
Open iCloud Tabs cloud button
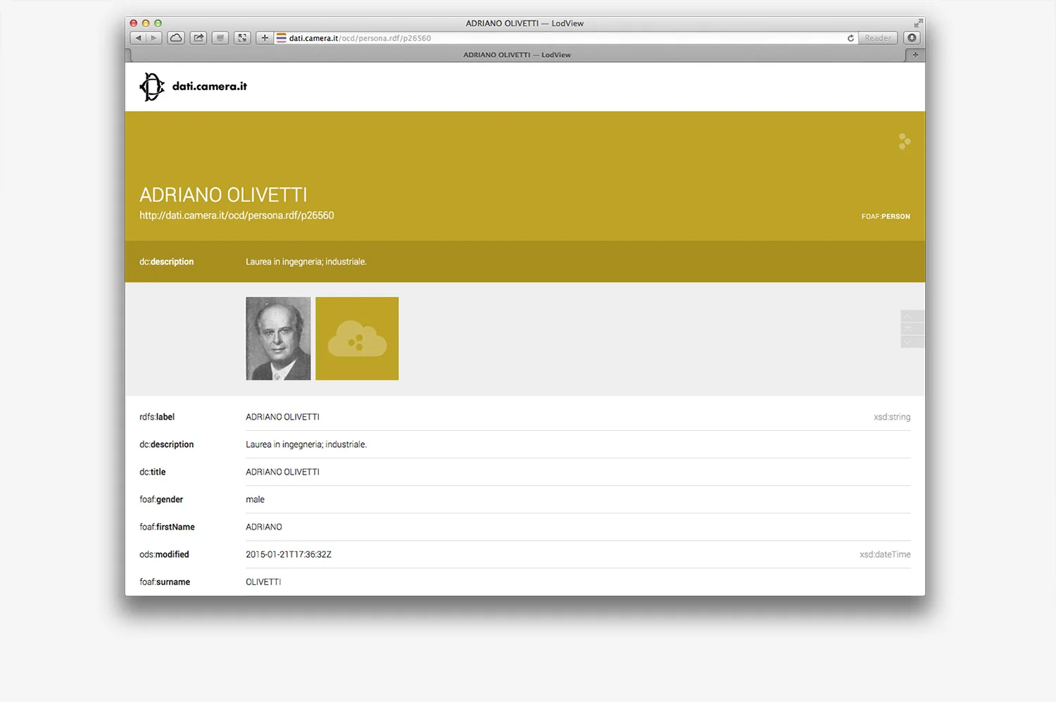click(x=176, y=38)
